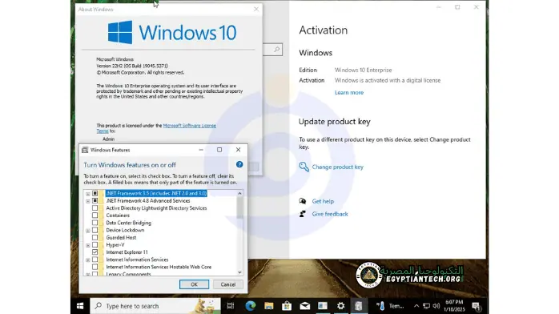Enable Active Directory Lightweight Directory Services
The width and height of the screenshot is (559, 314).
(95, 207)
